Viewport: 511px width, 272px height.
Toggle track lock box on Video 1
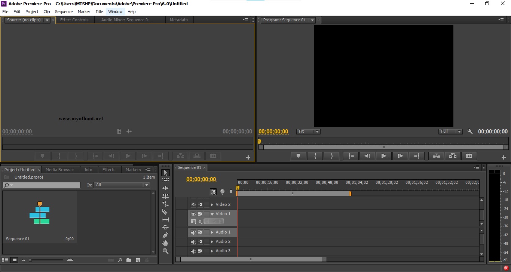pos(206,214)
